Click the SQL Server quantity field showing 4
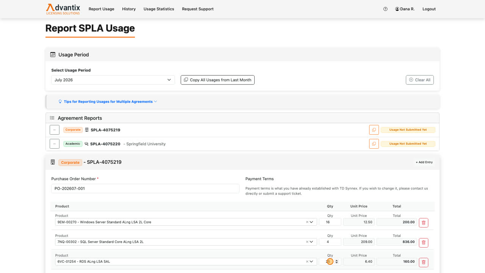 [x=330, y=242]
